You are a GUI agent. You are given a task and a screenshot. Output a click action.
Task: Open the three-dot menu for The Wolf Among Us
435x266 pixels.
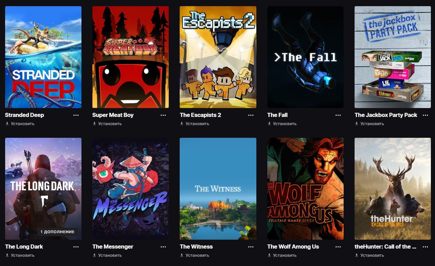[338, 247]
